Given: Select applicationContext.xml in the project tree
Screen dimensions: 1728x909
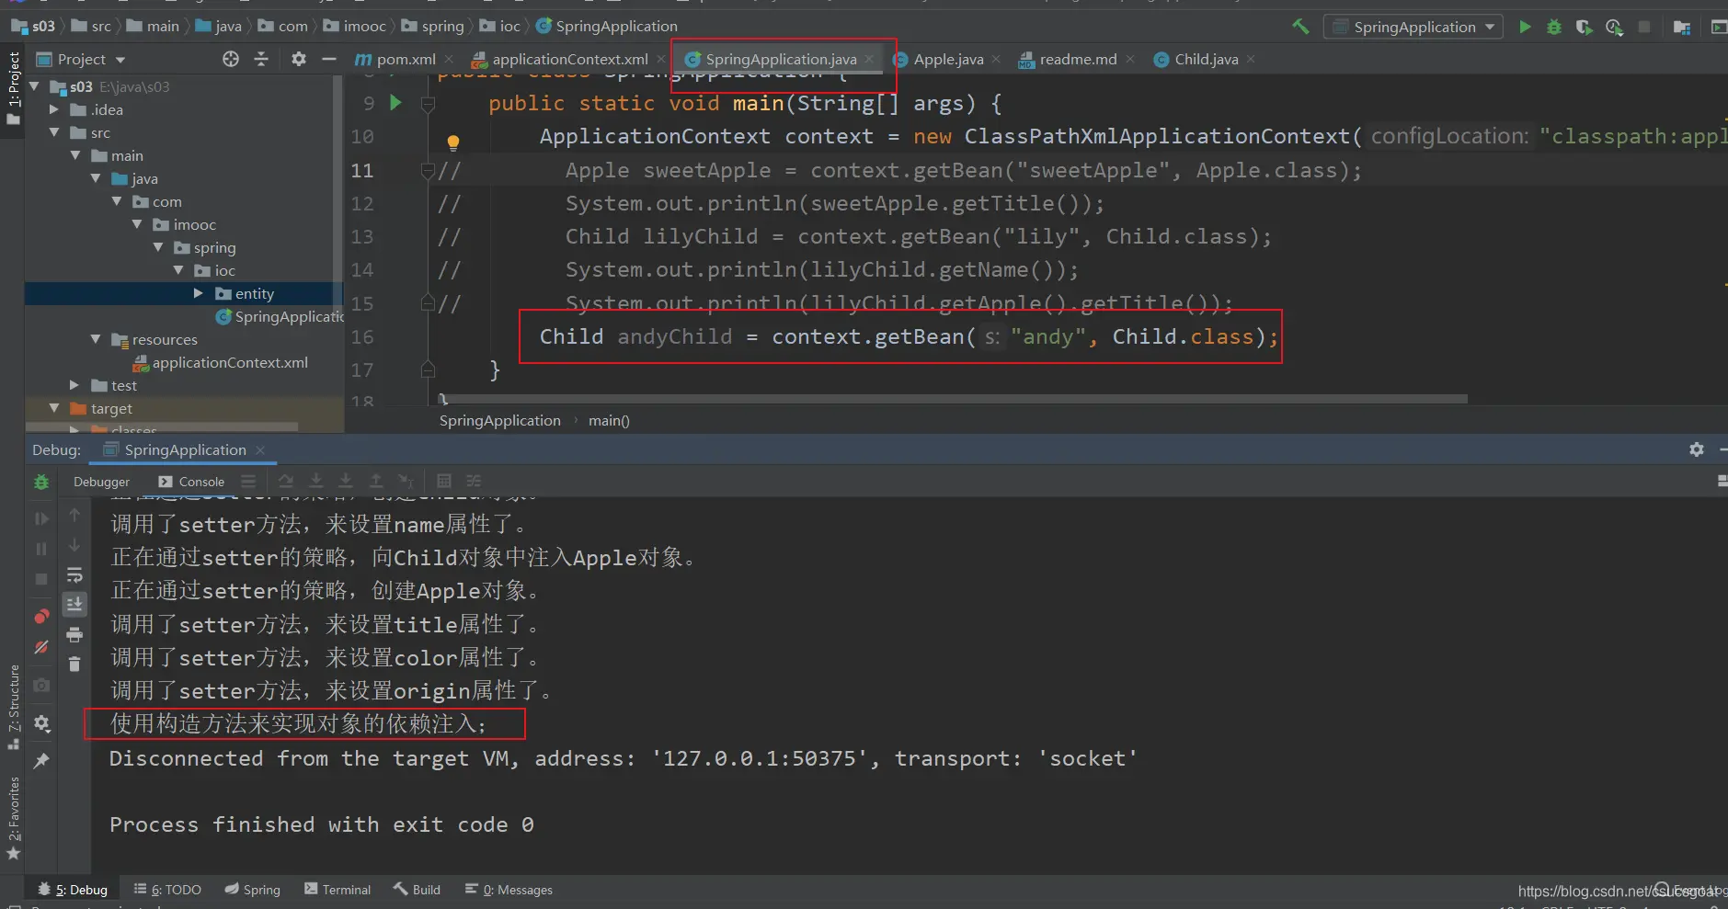Looking at the screenshot, I should pos(230,362).
